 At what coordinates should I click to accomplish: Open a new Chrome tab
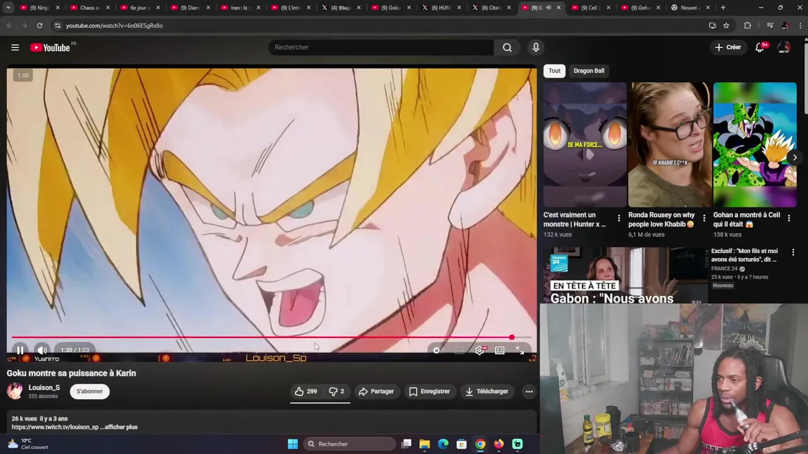723,8
